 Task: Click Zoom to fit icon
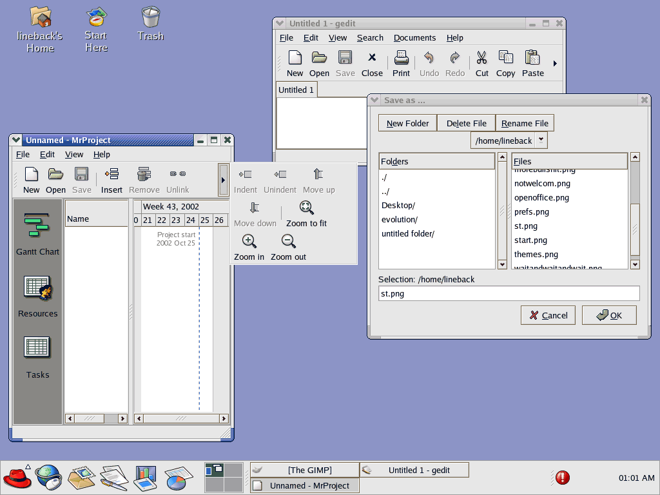tap(306, 208)
